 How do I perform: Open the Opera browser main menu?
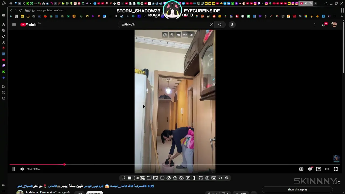4,4
